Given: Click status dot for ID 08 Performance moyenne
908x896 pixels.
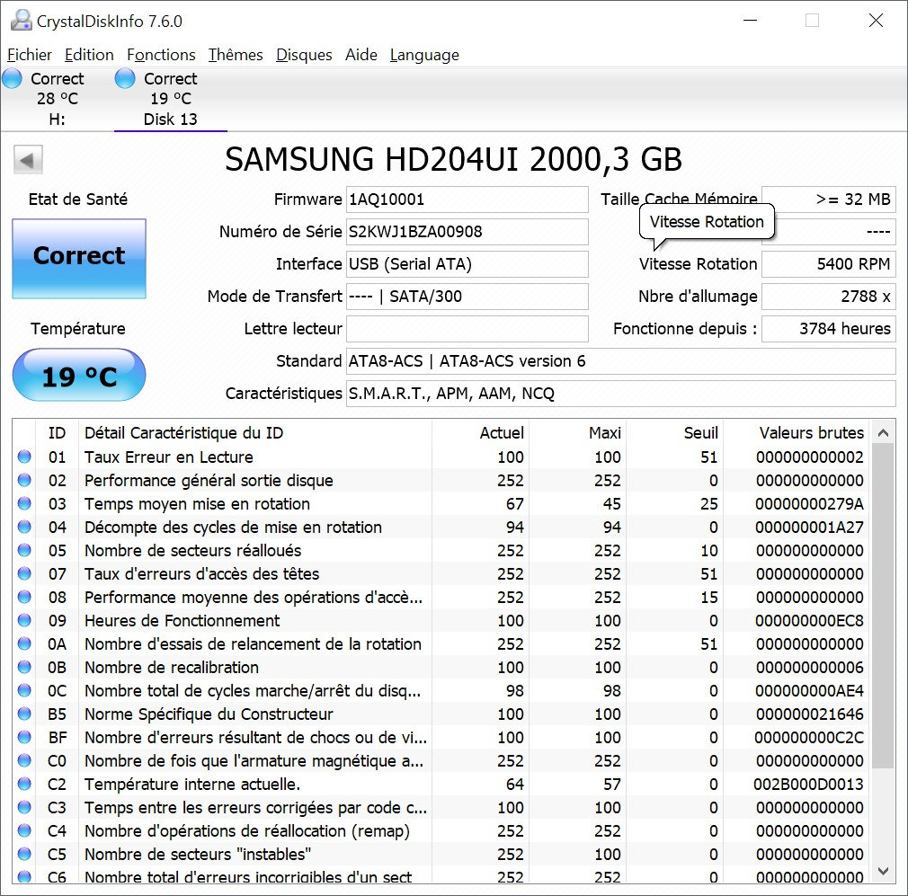Looking at the screenshot, I should tap(24, 597).
